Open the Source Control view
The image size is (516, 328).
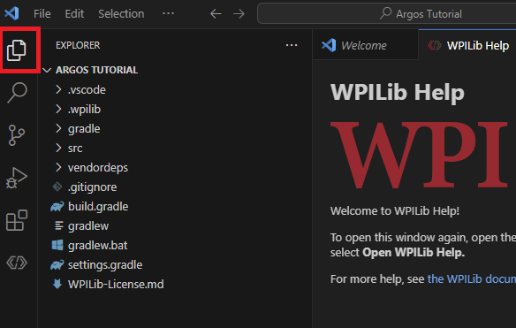[17, 135]
